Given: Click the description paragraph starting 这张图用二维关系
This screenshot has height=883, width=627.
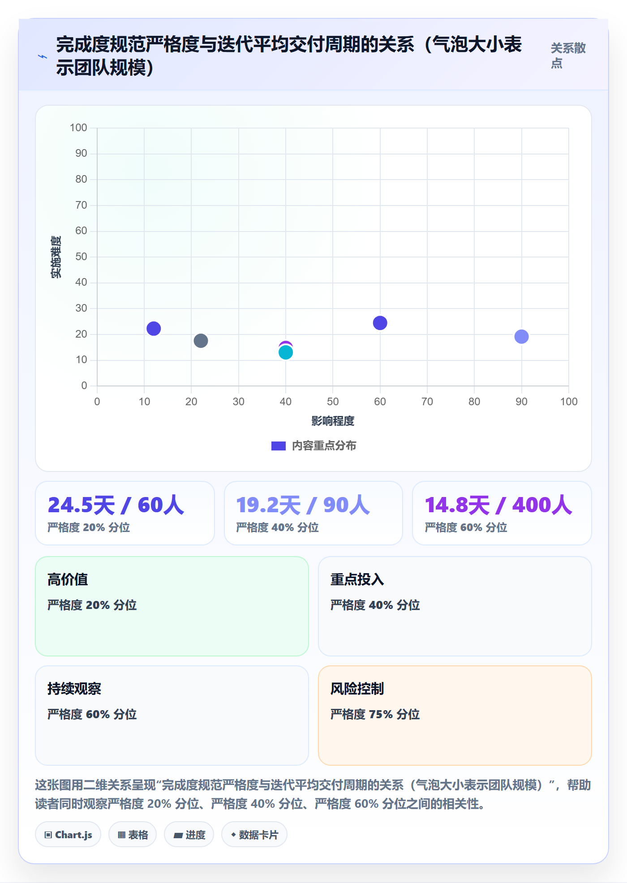Looking at the screenshot, I should click(x=313, y=794).
